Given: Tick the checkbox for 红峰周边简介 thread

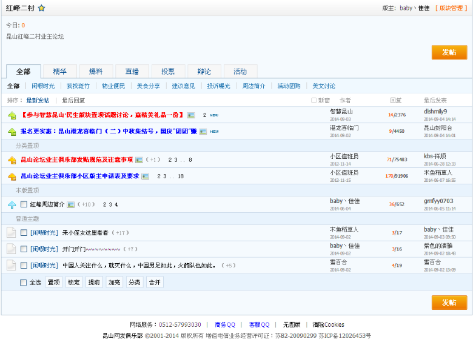Looking at the screenshot, I should [24, 205].
